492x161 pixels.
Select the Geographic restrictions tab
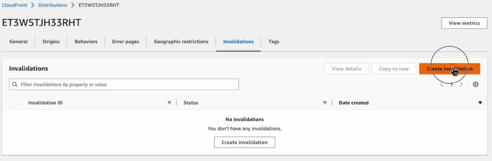click(x=181, y=41)
